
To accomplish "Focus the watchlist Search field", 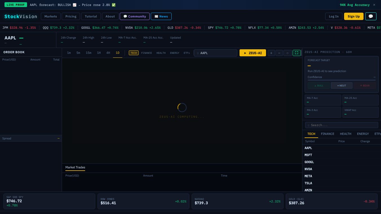I will (x=342, y=125).
